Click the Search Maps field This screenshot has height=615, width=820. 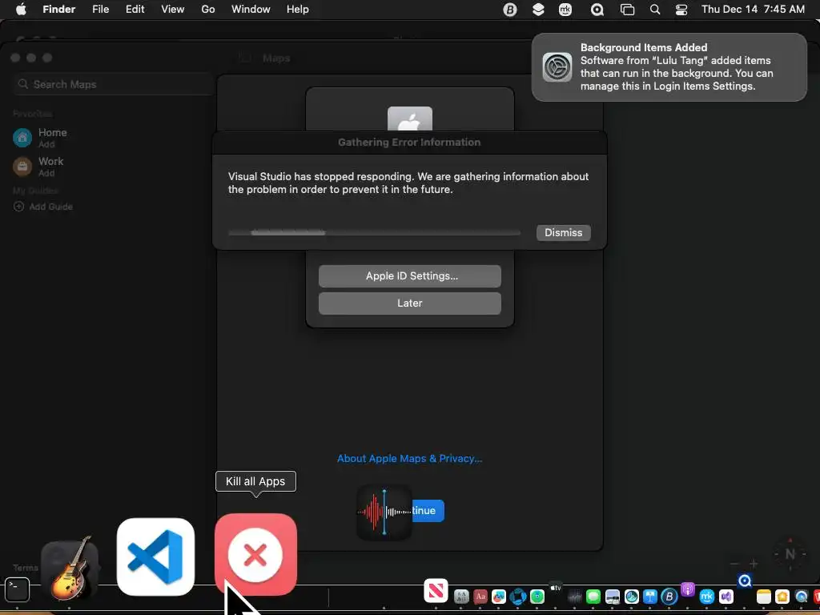click(x=113, y=84)
